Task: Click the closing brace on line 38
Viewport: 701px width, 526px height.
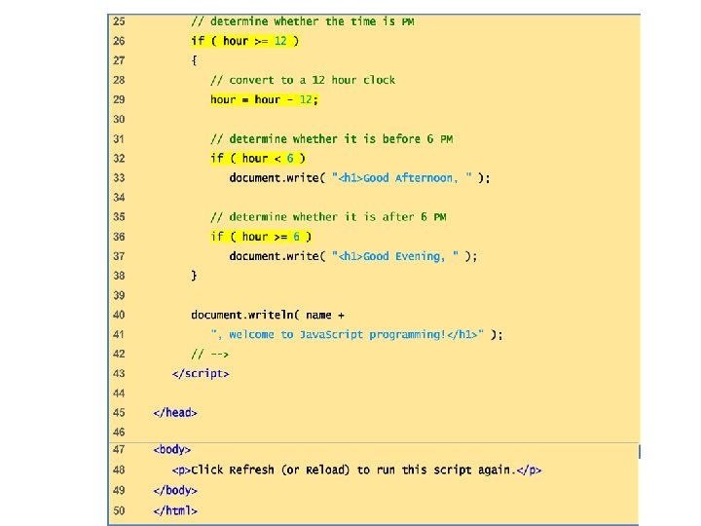Action: click(x=194, y=276)
